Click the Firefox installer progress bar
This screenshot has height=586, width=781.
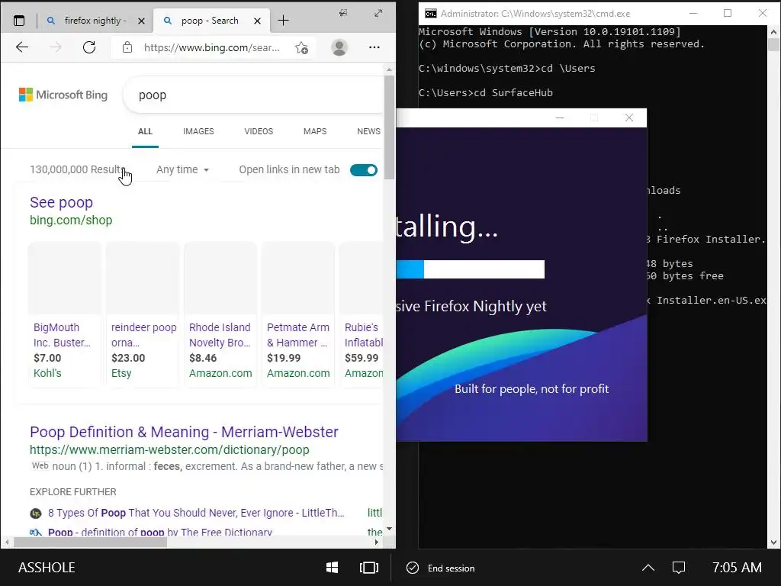click(470, 269)
